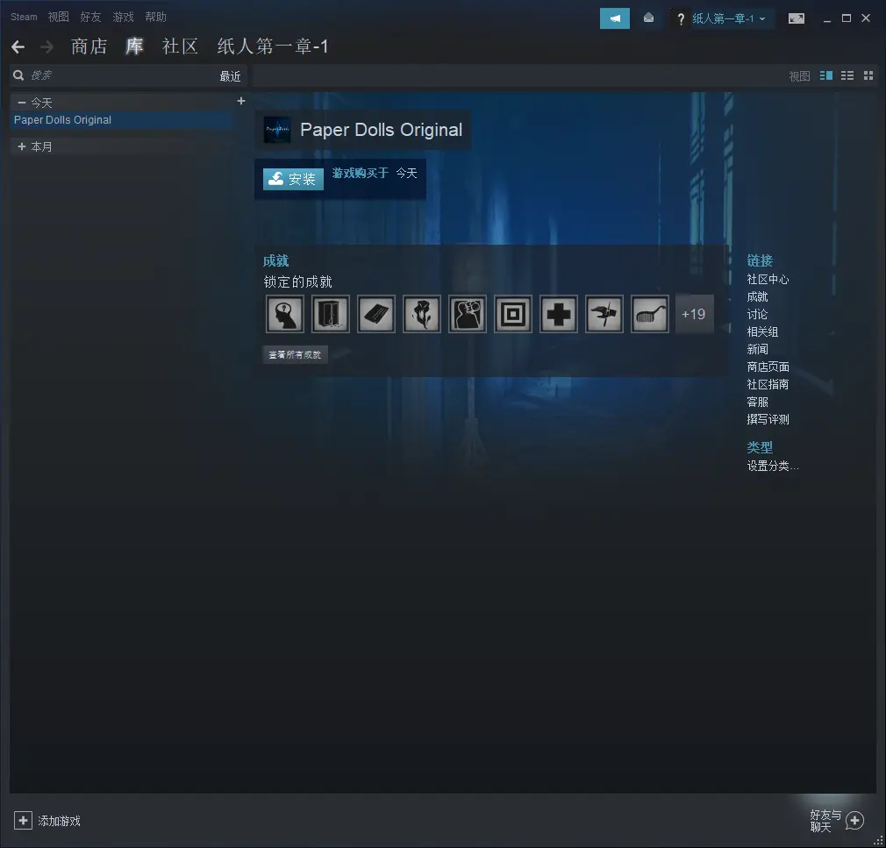This screenshot has height=848, width=886.
Task: Click the question mark help icon
Action: click(x=681, y=19)
